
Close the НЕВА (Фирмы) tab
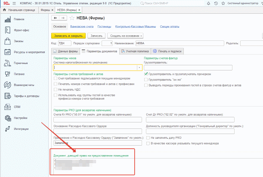(79, 10)
